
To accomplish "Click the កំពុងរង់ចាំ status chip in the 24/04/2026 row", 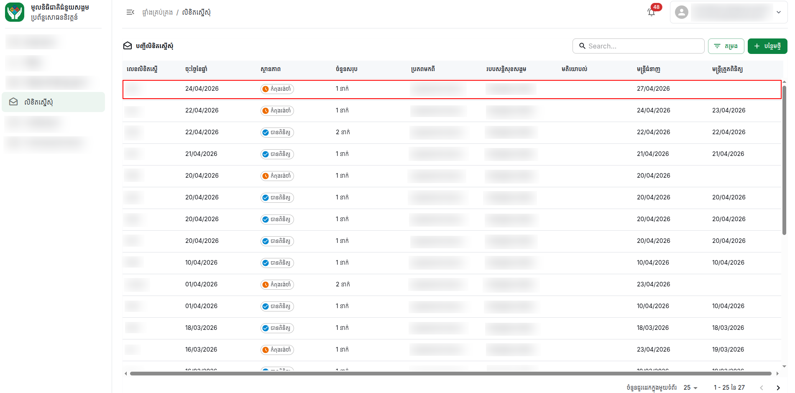I will tap(277, 89).
